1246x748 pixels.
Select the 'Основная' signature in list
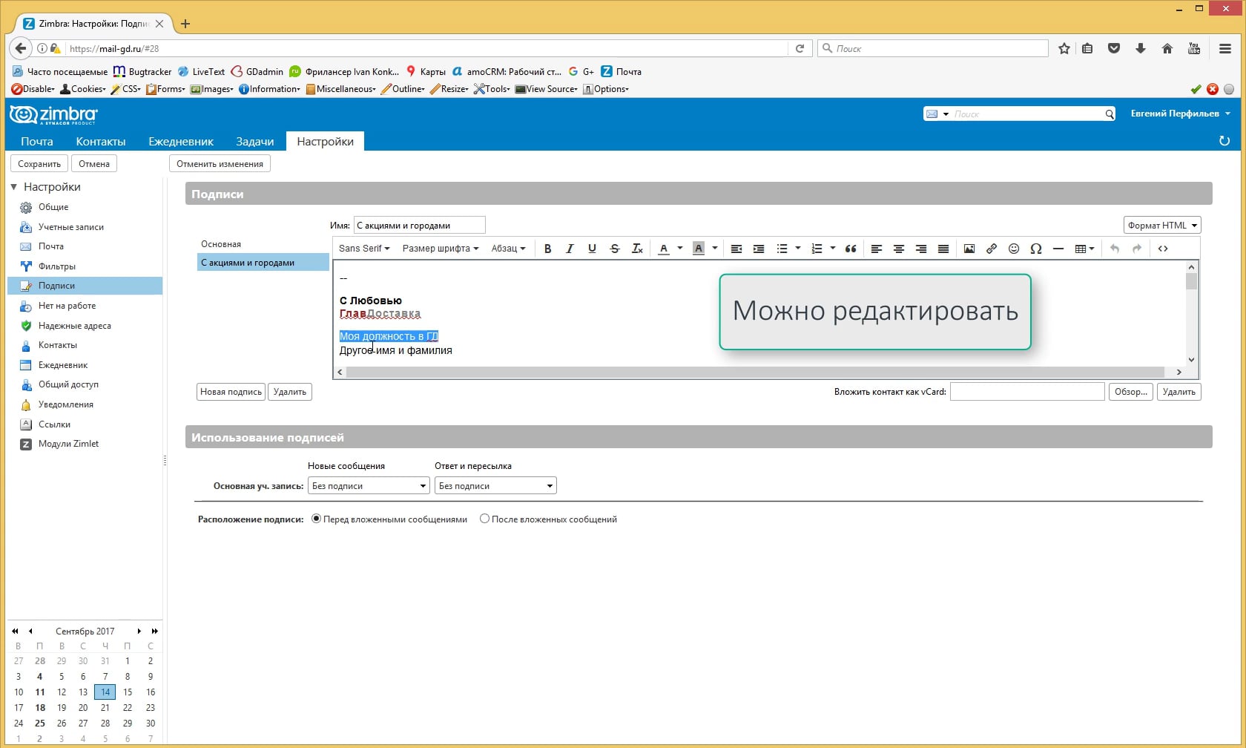tap(263, 243)
